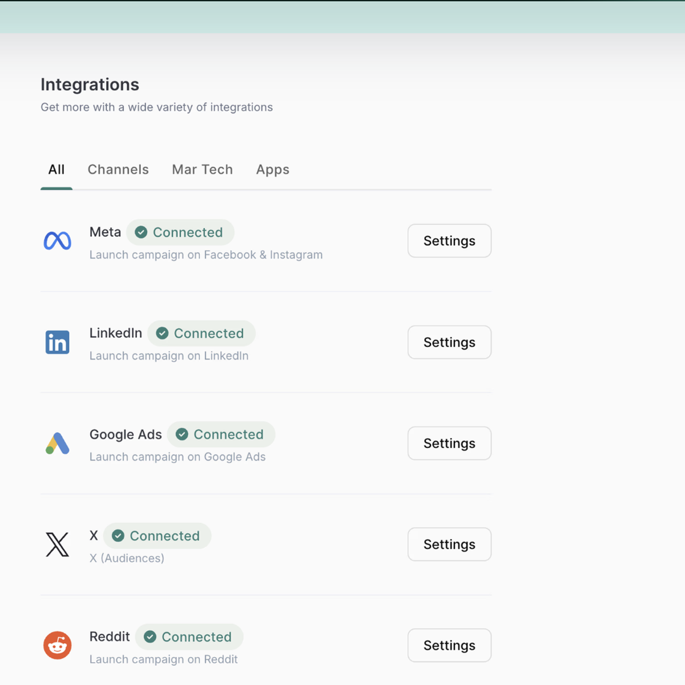Select the All tab
This screenshot has height=685, width=685.
57,170
